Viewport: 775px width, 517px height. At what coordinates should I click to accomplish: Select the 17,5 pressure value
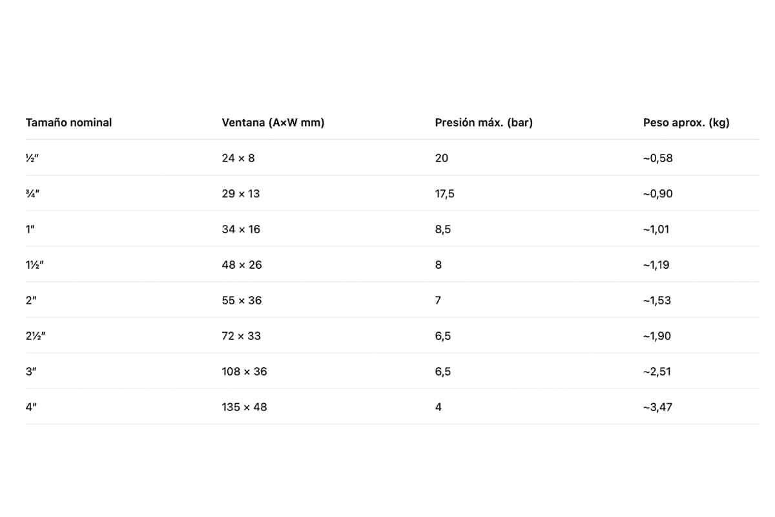pyautogui.click(x=445, y=193)
